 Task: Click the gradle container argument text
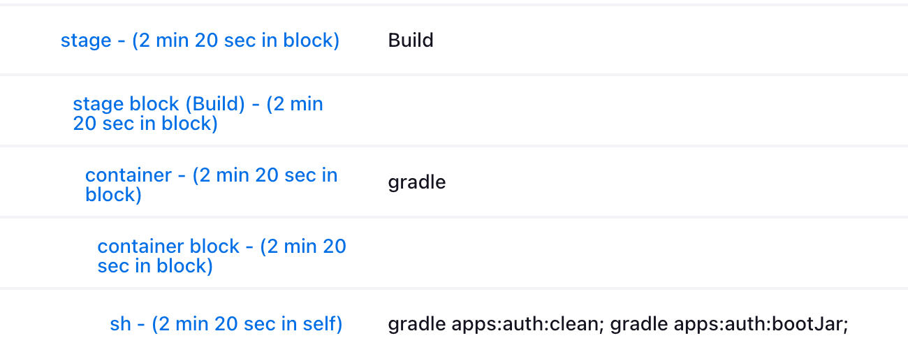pos(417,183)
